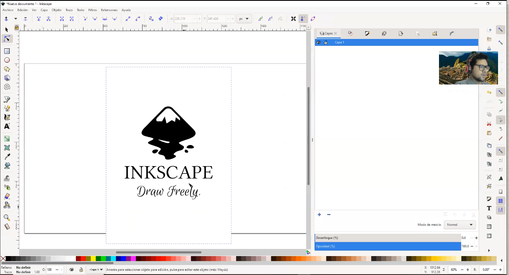This screenshot has width=509, height=275.
Task: Open the px units dropdown
Action: click(x=243, y=19)
